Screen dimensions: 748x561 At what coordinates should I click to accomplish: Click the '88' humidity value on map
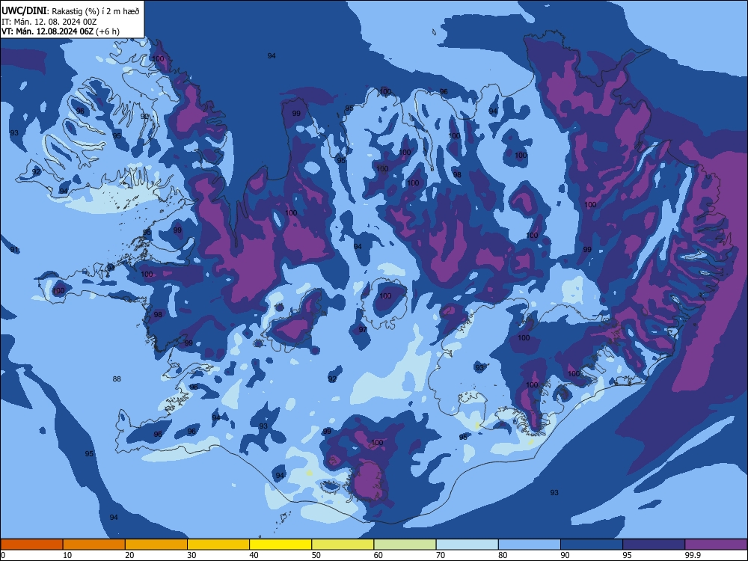click(117, 378)
